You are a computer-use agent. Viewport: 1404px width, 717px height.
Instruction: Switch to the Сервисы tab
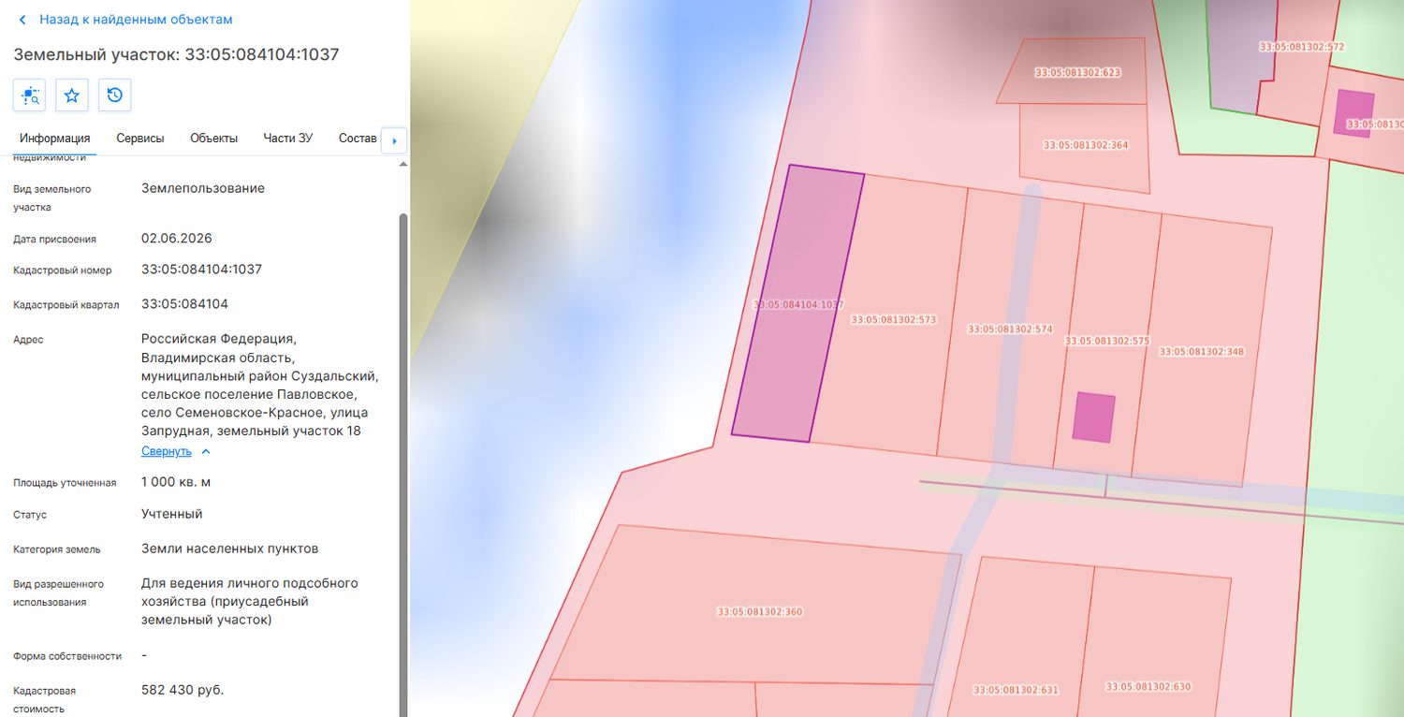click(140, 139)
